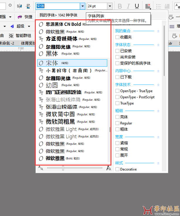The height and width of the screenshot is (216, 180).
Task: Click the bullet list icon
Action: 159,6
